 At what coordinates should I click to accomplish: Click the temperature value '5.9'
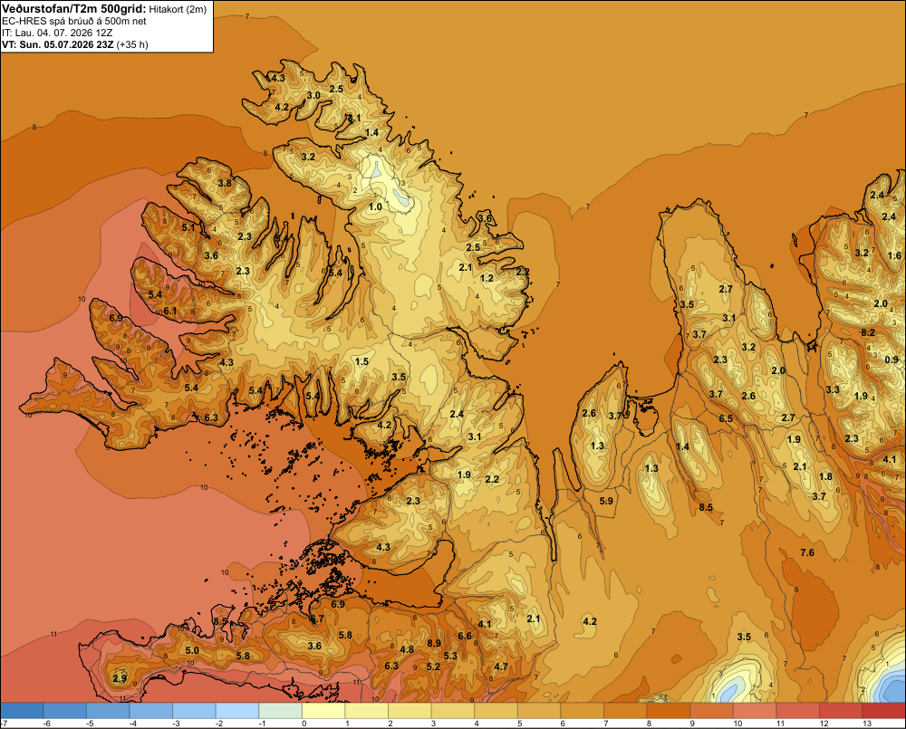(606, 501)
